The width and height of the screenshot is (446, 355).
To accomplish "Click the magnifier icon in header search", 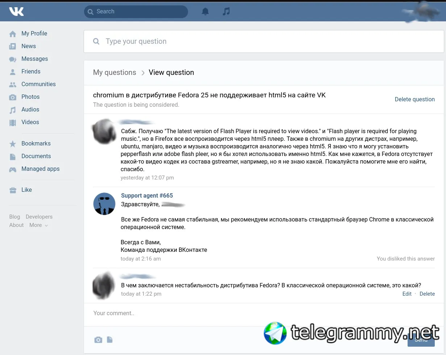I will [x=91, y=12].
